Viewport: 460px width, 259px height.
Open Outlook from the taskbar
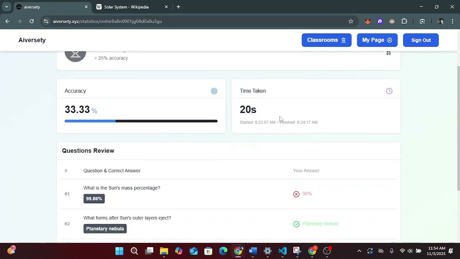point(194,251)
